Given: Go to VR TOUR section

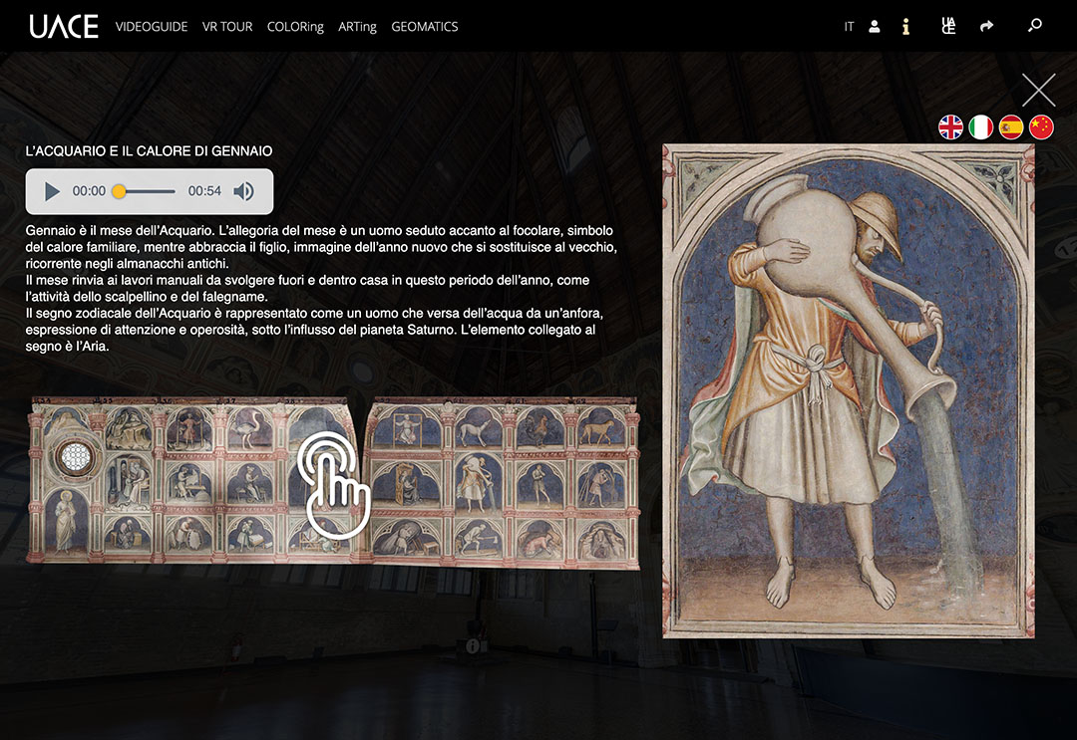Looking at the screenshot, I should (227, 27).
